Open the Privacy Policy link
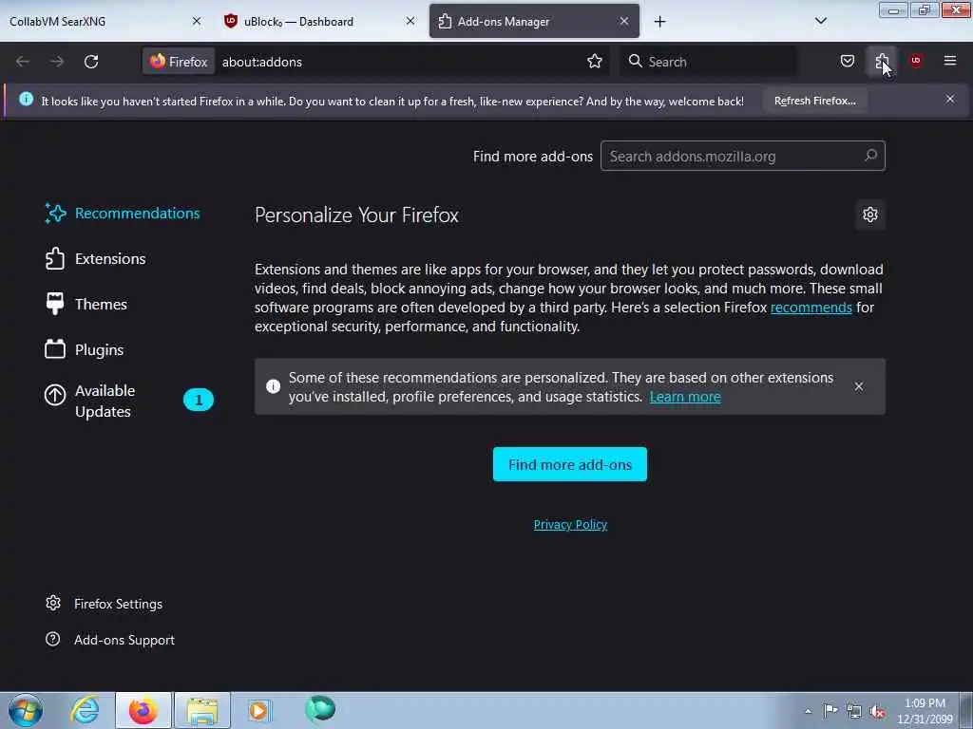 pyautogui.click(x=570, y=524)
